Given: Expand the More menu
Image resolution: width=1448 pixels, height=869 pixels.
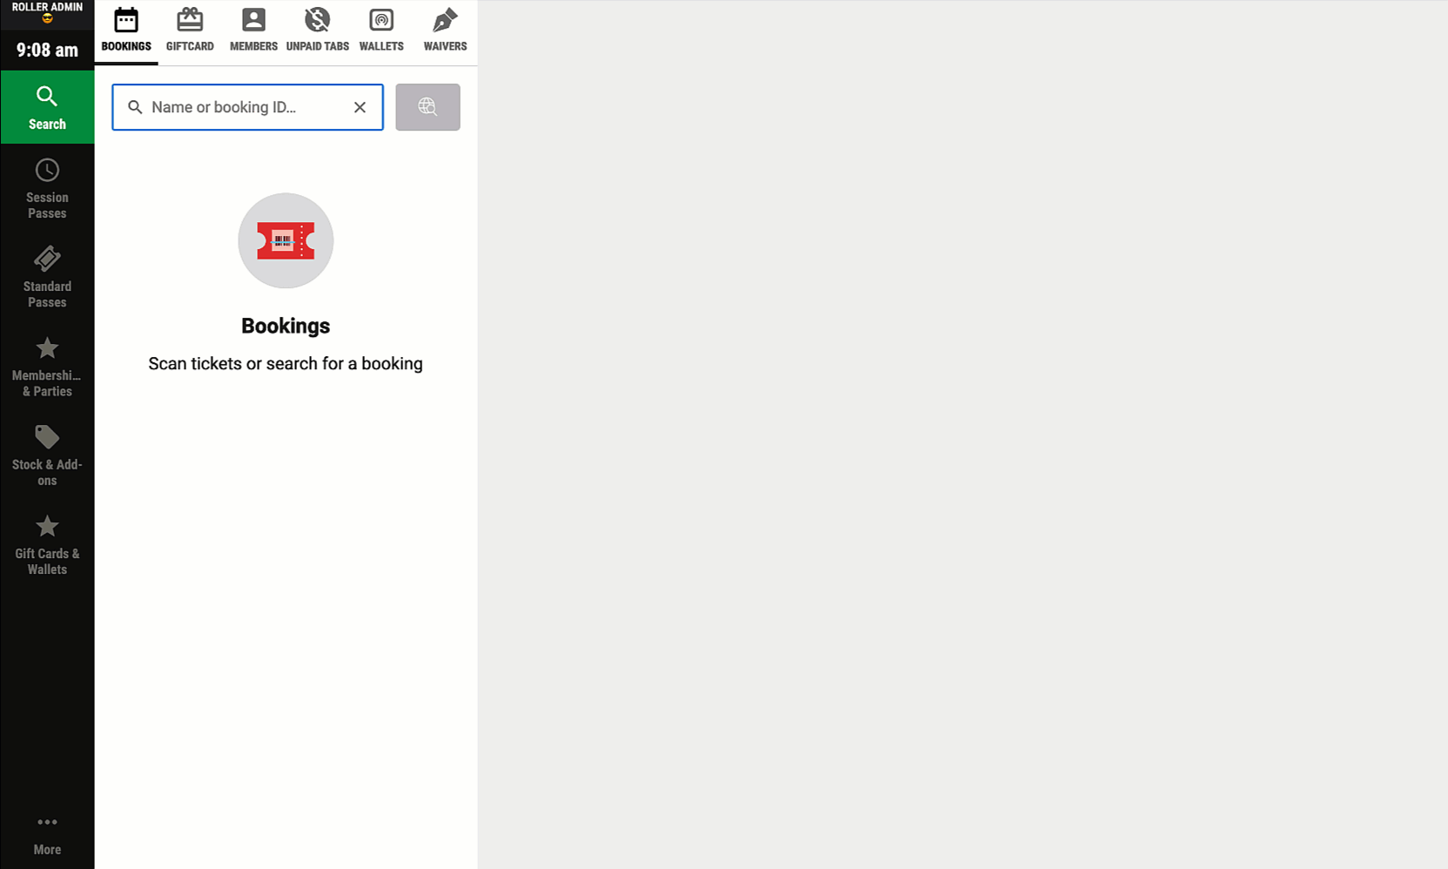Looking at the screenshot, I should click(47, 835).
